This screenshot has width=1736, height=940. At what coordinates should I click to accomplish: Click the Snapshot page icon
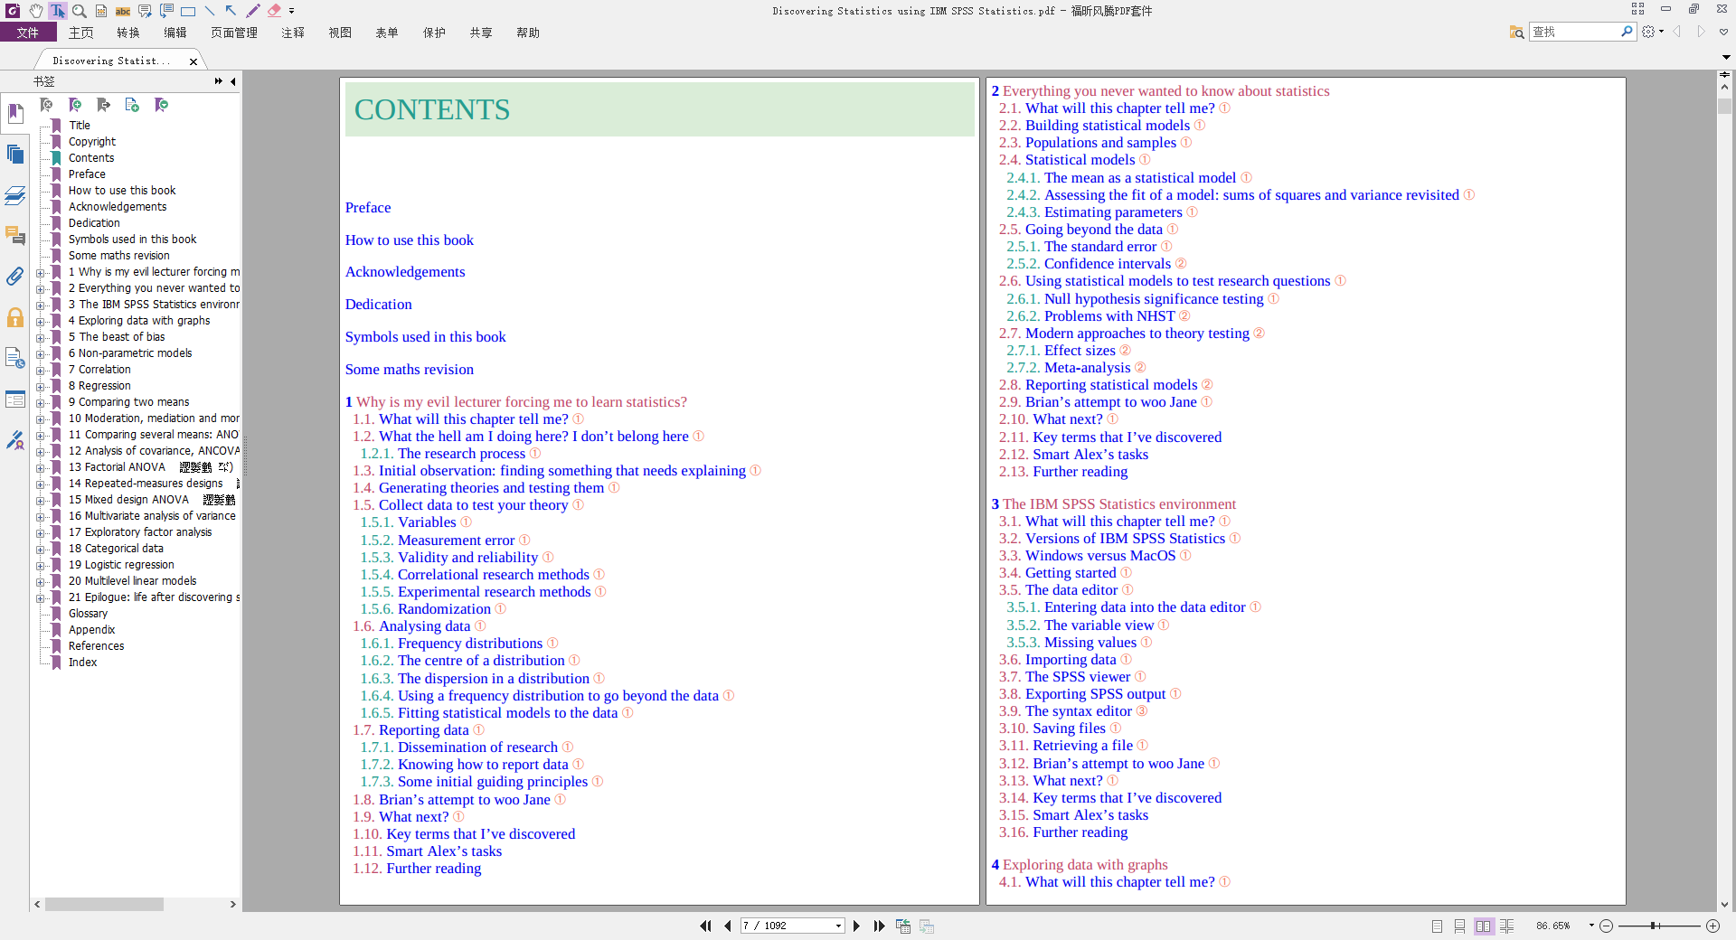pyautogui.click(x=101, y=11)
